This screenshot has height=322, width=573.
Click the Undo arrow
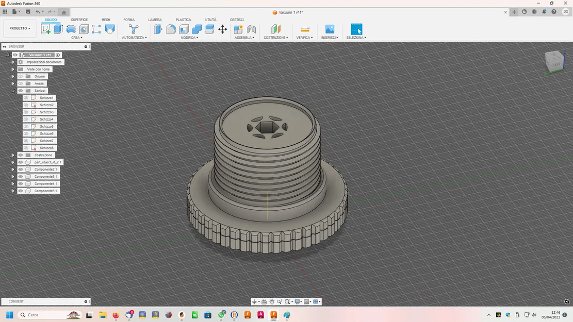point(38,12)
